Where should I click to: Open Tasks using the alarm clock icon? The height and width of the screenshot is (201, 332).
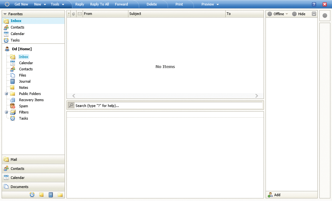click(12, 118)
